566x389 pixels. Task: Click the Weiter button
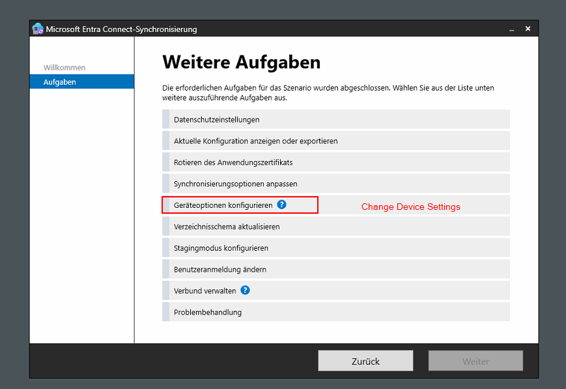pyautogui.click(x=475, y=361)
